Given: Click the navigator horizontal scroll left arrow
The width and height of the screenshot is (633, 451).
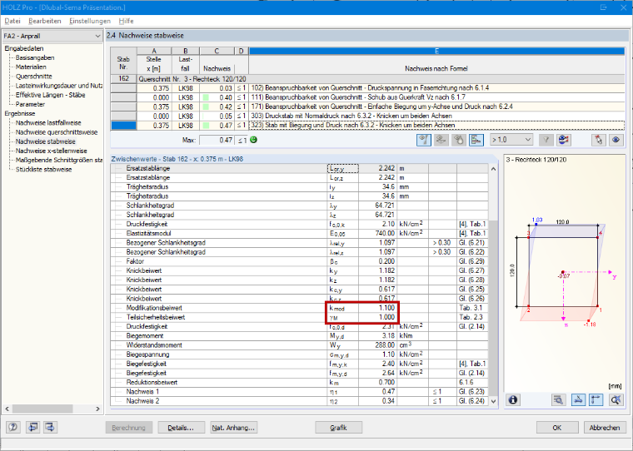Looking at the screenshot, I should coord(7,409).
